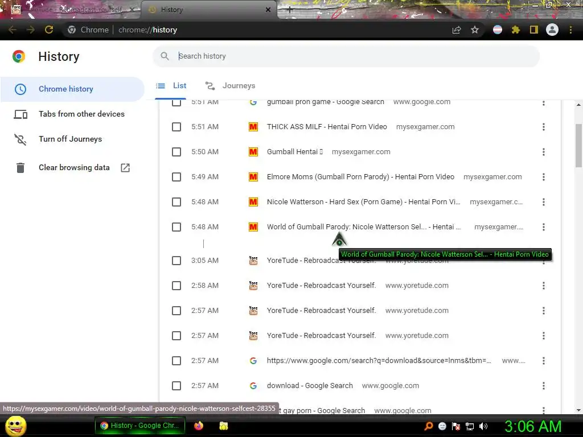583x437 pixels.
Task: Click the volume speaker tray icon
Action: click(x=483, y=426)
